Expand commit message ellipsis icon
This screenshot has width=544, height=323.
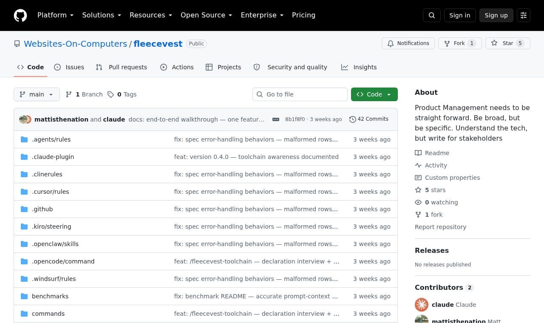tap(276, 119)
